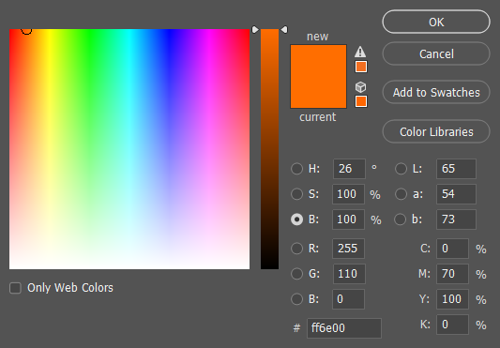Click the not-web-safe cube icon

(360, 87)
